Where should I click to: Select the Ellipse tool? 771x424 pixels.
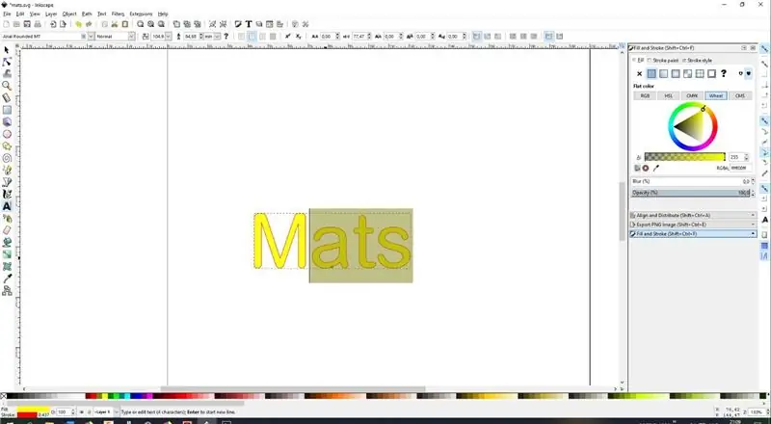(x=7, y=134)
